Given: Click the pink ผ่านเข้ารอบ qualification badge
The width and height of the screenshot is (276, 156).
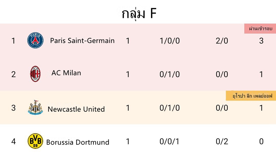Looking at the screenshot, I should (x=260, y=28).
